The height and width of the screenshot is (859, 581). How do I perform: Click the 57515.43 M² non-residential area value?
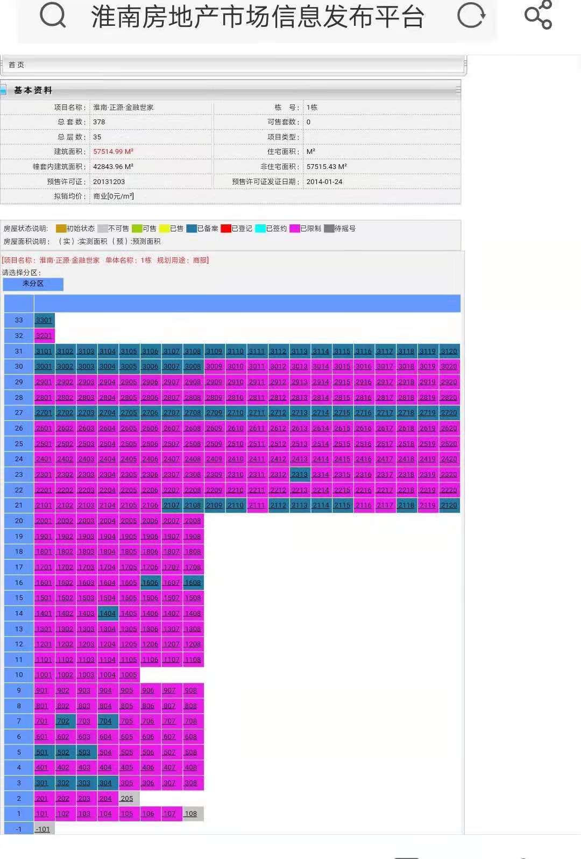point(327,167)
